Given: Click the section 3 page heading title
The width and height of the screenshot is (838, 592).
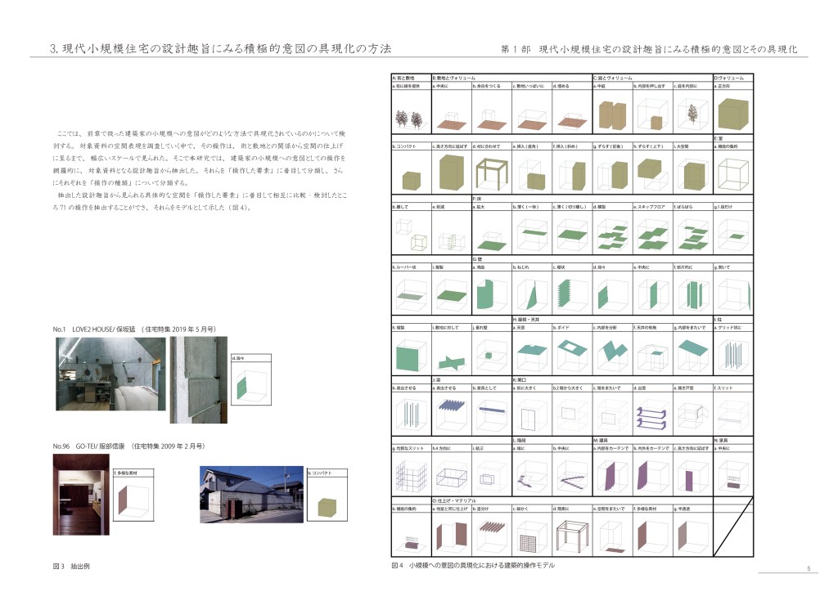Looking at the screenshot, I should (221, 48).
